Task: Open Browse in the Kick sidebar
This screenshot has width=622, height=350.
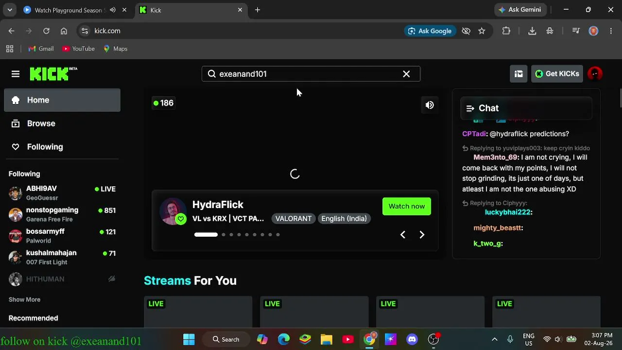Action: tap(62, 123)
